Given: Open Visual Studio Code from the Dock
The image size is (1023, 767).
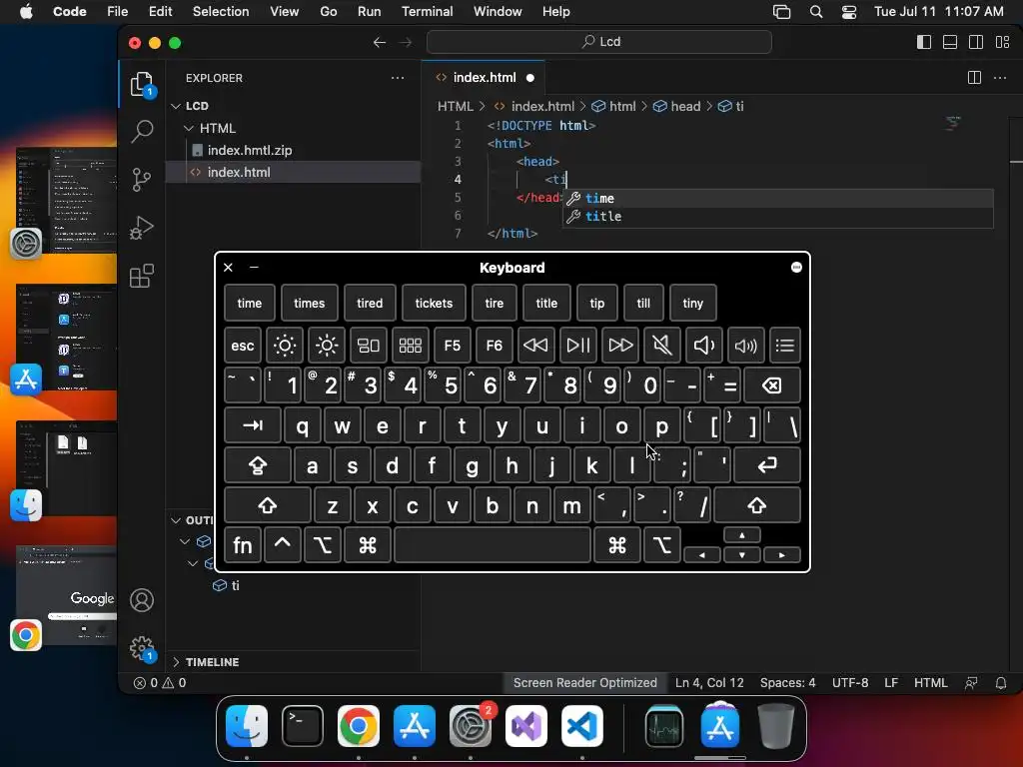Looking at the screenshot, I should [x=582, y=726].
